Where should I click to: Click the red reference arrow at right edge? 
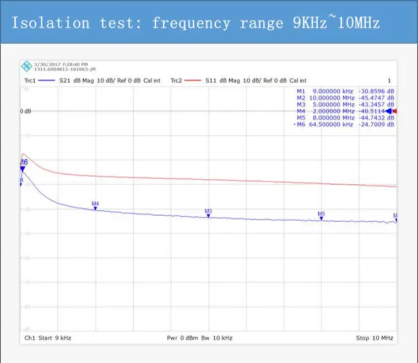(395, 111)
